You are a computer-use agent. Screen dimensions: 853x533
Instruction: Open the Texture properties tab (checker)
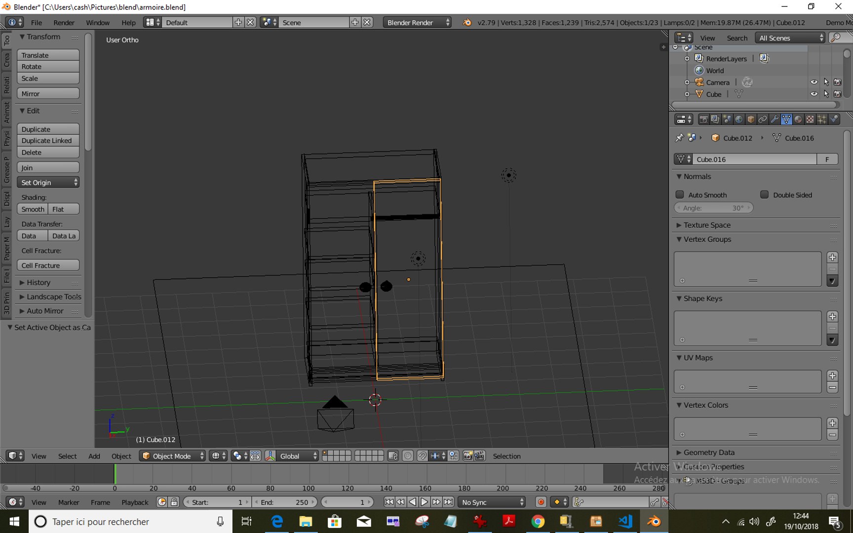(810, 119)
